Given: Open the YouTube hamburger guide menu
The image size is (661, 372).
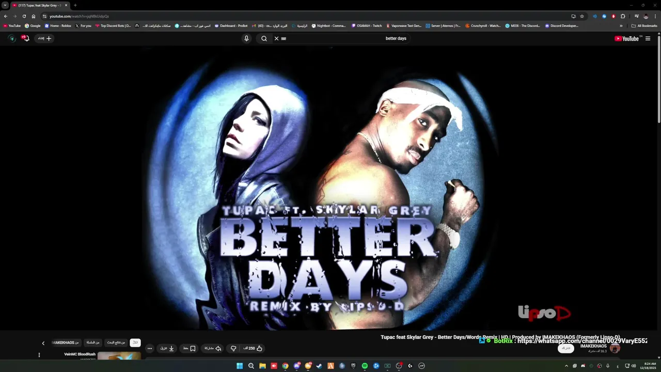Looking at the screenshot, I should (648, 38).
